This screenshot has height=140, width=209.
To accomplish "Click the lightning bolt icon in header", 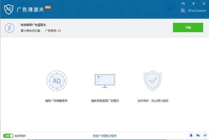I will pyautogui.click(x=10, y=28).
